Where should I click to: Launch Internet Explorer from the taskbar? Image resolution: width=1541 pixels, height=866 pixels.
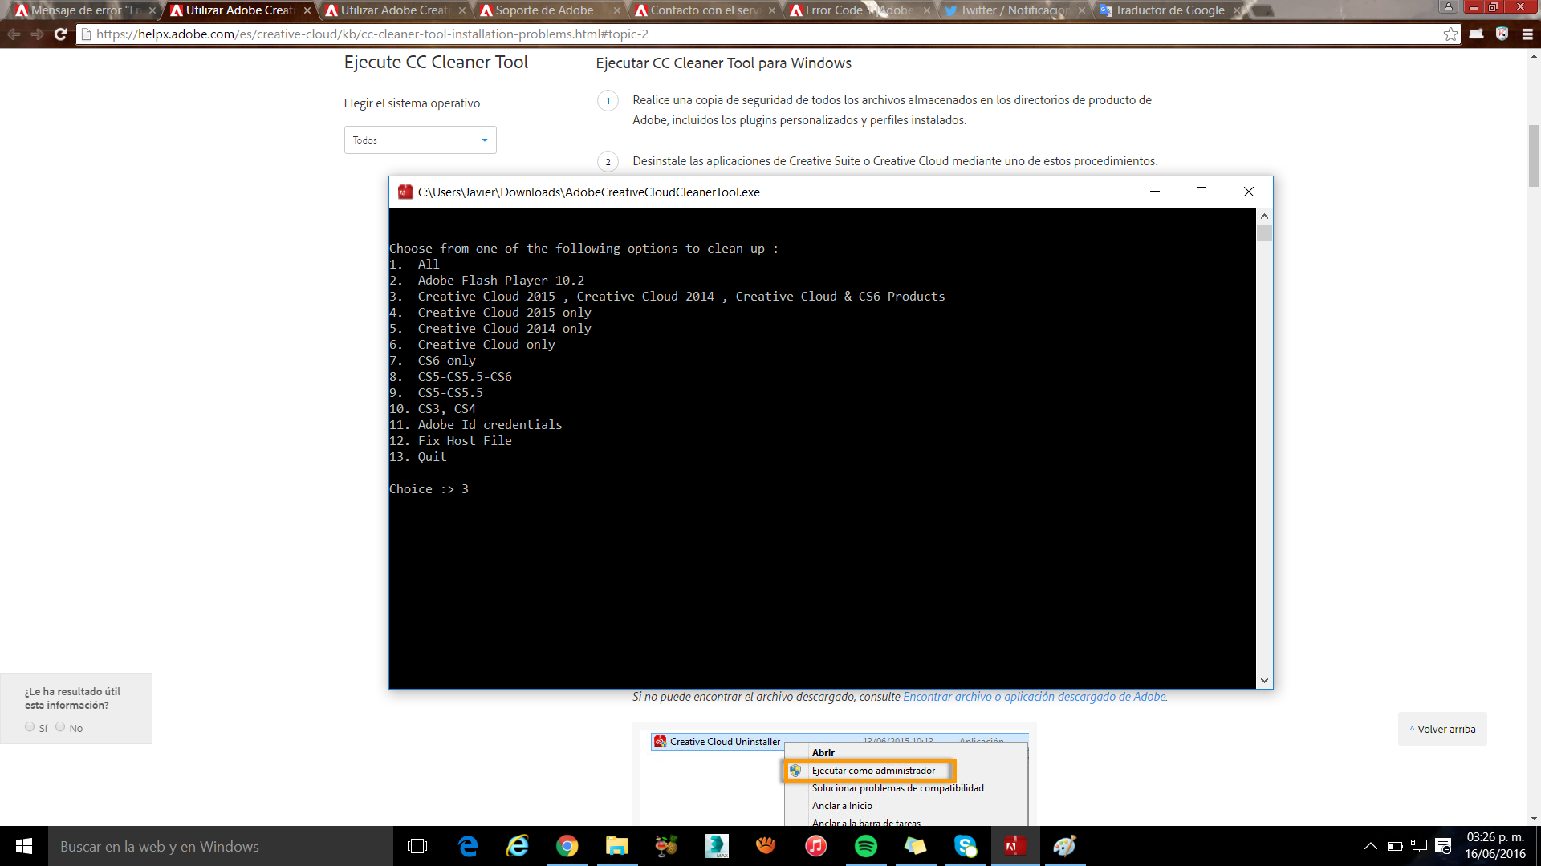click(518, 846)
